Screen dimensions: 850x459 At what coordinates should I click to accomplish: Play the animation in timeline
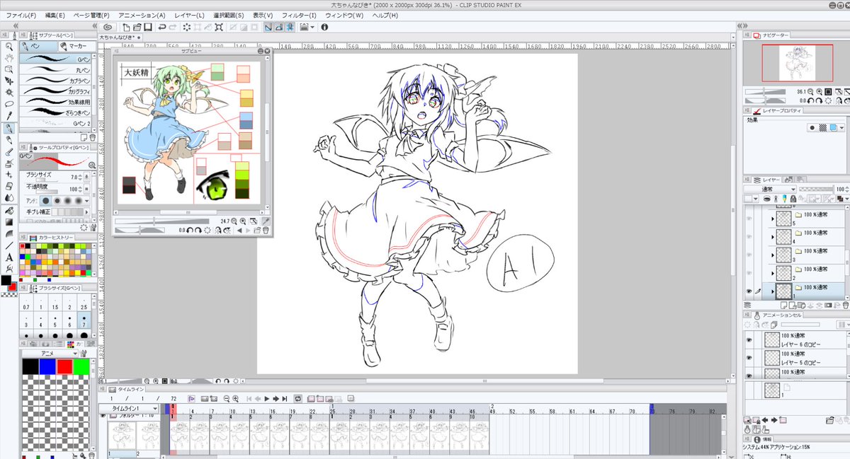[x=267, y=399]
